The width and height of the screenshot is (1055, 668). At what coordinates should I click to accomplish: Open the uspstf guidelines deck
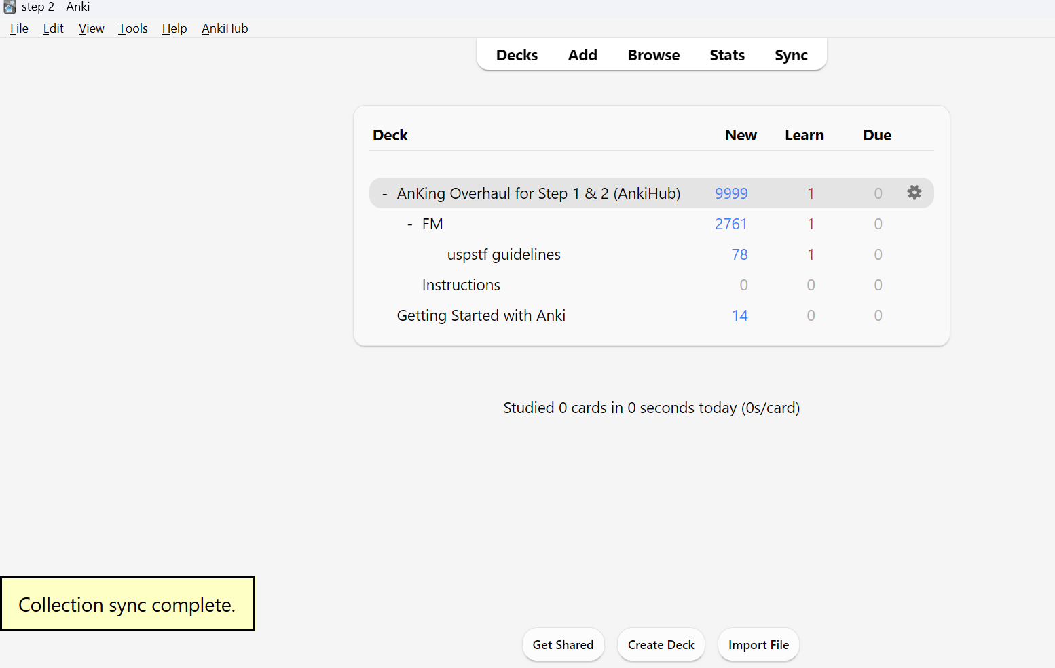click(504, 254)
